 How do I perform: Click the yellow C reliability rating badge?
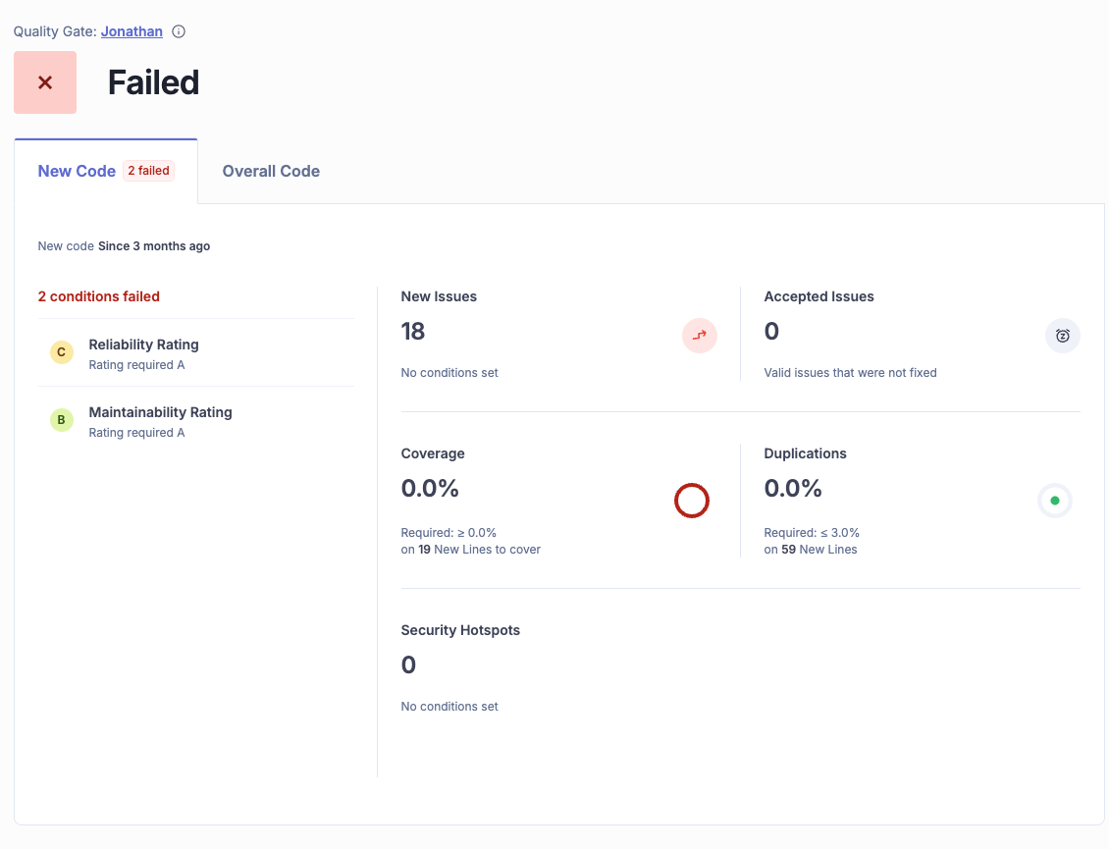click(x=62, y=353)
